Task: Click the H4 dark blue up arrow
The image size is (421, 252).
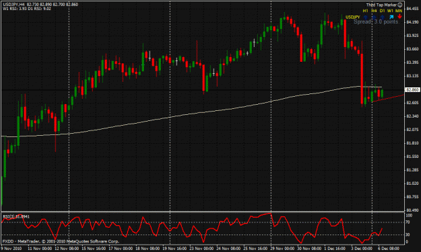Action: click(x=374, y=17)
